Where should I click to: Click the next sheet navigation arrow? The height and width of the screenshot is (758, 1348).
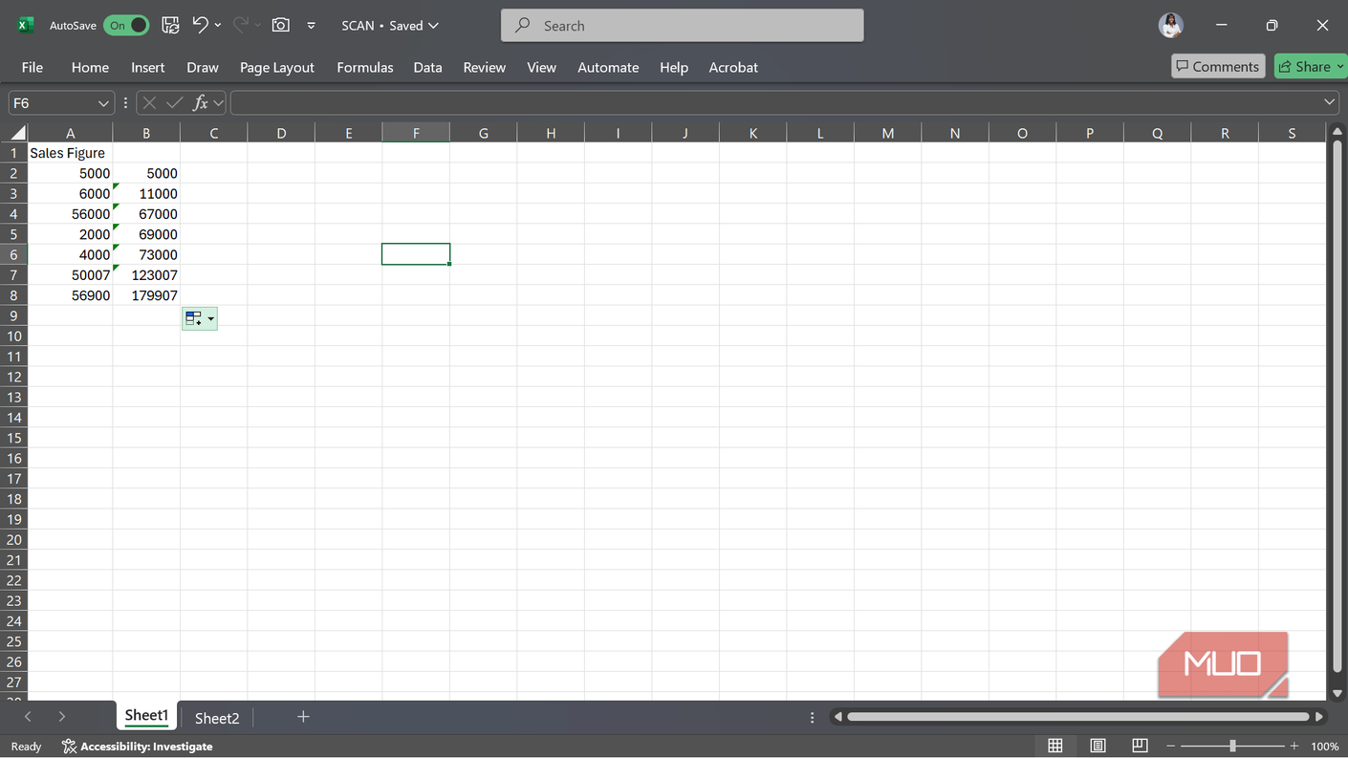pyautogui.click(x=62, y=717)
